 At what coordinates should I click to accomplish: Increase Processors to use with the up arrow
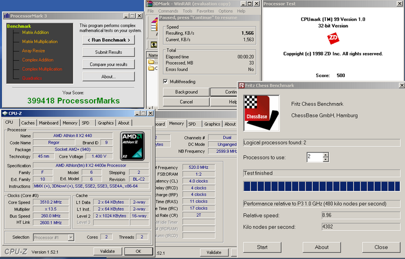click(326, 155)
